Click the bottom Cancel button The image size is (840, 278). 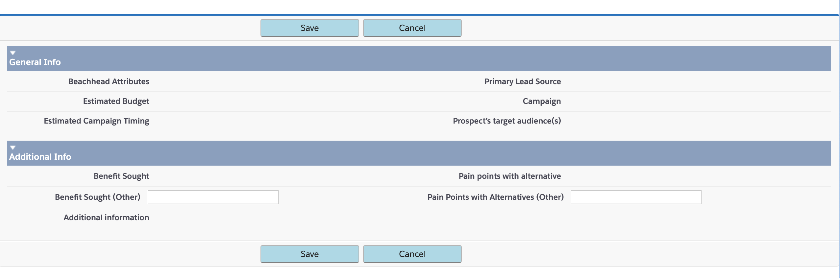(412, 253)
